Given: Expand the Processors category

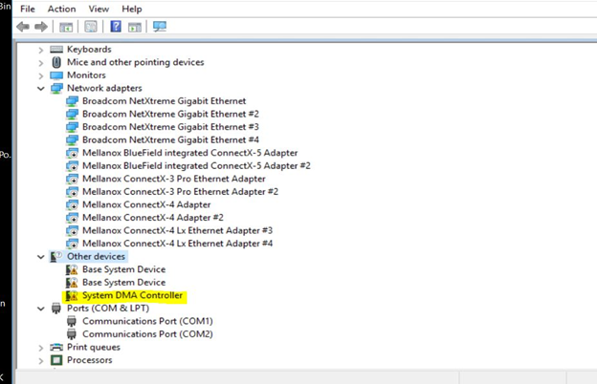Looking at the screenshot, I should (x=40, y=360).
